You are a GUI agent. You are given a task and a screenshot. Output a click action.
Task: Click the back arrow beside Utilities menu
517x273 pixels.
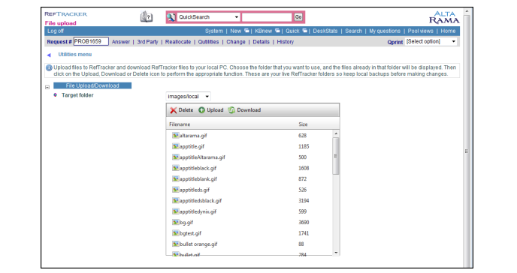49,55
